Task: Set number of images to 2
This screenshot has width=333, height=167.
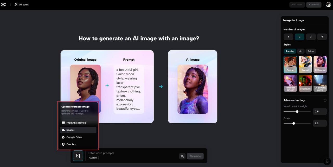Action: (x=299, y=37)
